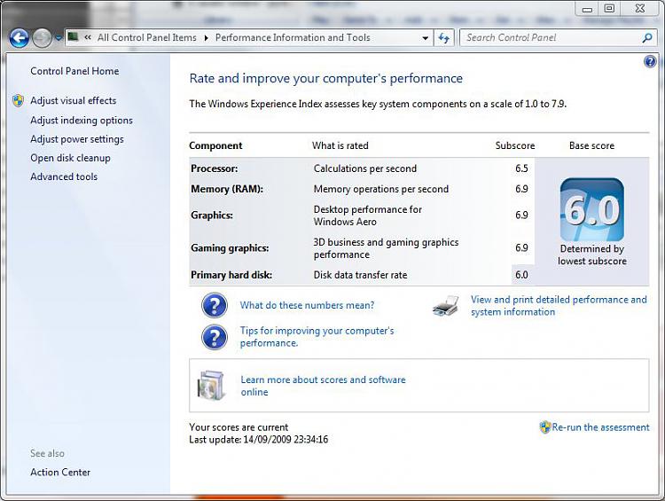Viewport: 665px width, 501px height.
Task: Minimize the Performance Information window
Action: coord(587,9)
